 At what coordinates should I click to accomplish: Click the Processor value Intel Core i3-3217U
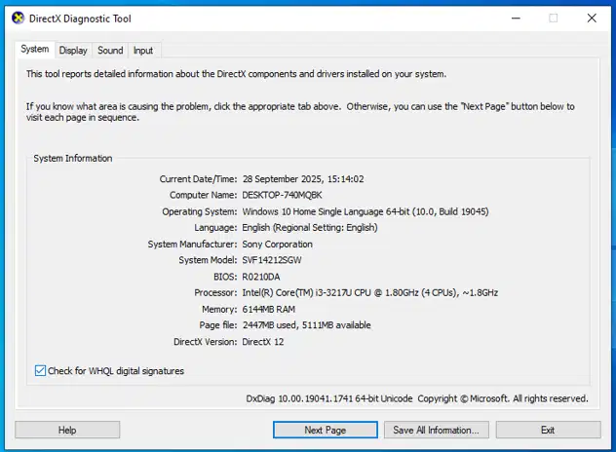point(369,292)
